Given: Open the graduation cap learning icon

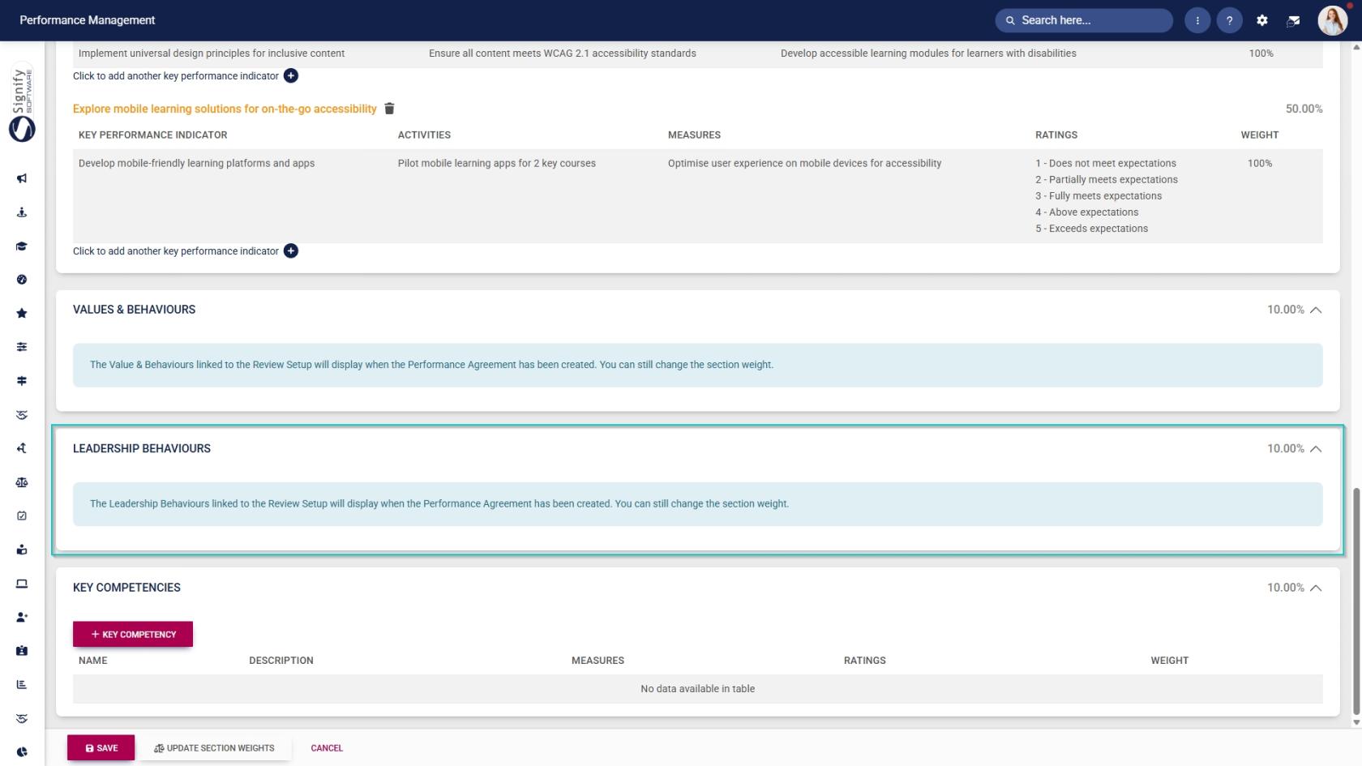Looking at the screenshot, I should [x=22, y=246].
